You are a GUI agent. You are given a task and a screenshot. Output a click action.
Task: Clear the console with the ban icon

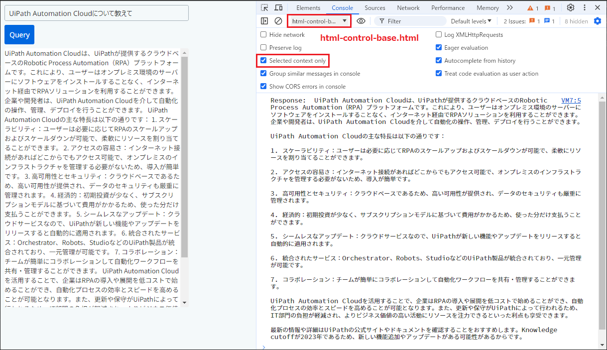pos(278,21)
